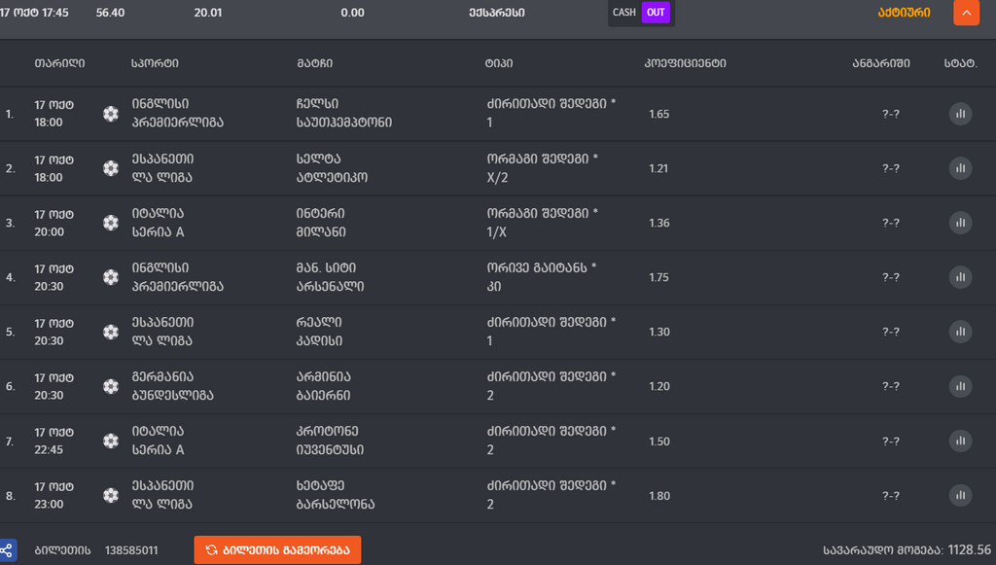Collapse ticket details with orange chevron
Image resolution: width=996 pixels, height=565 pixels.
966,13
